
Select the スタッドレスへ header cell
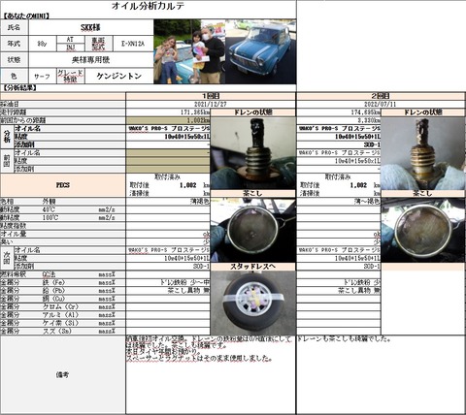point(252,267)
